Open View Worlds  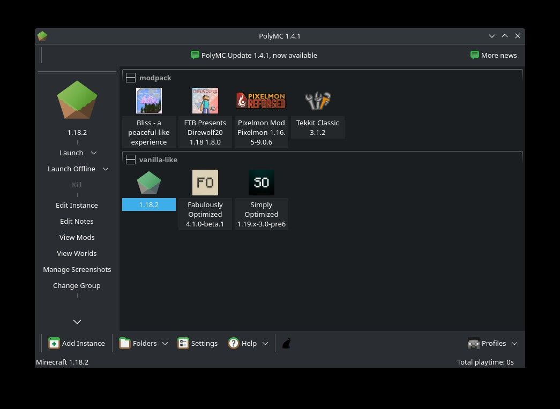click(x=77, y=253)
